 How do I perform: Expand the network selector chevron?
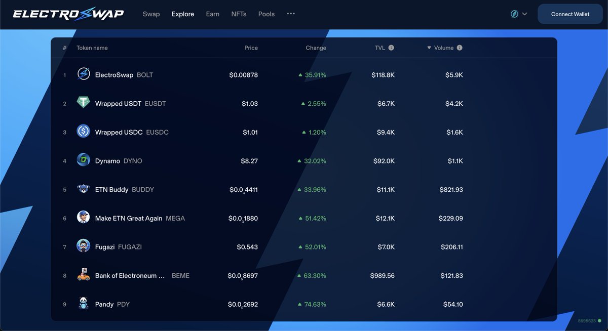pos(524,14)
